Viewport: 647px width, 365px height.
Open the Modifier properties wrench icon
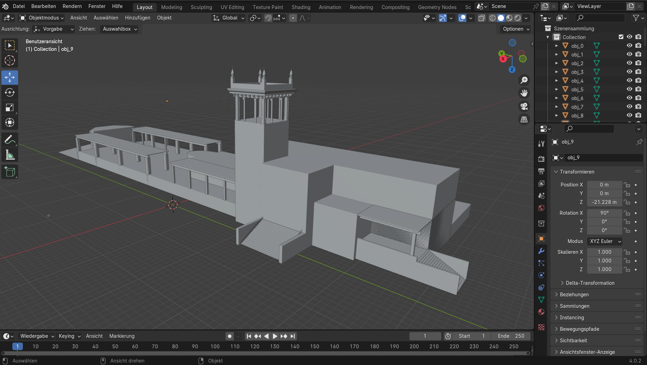click(x=541, y=251)
